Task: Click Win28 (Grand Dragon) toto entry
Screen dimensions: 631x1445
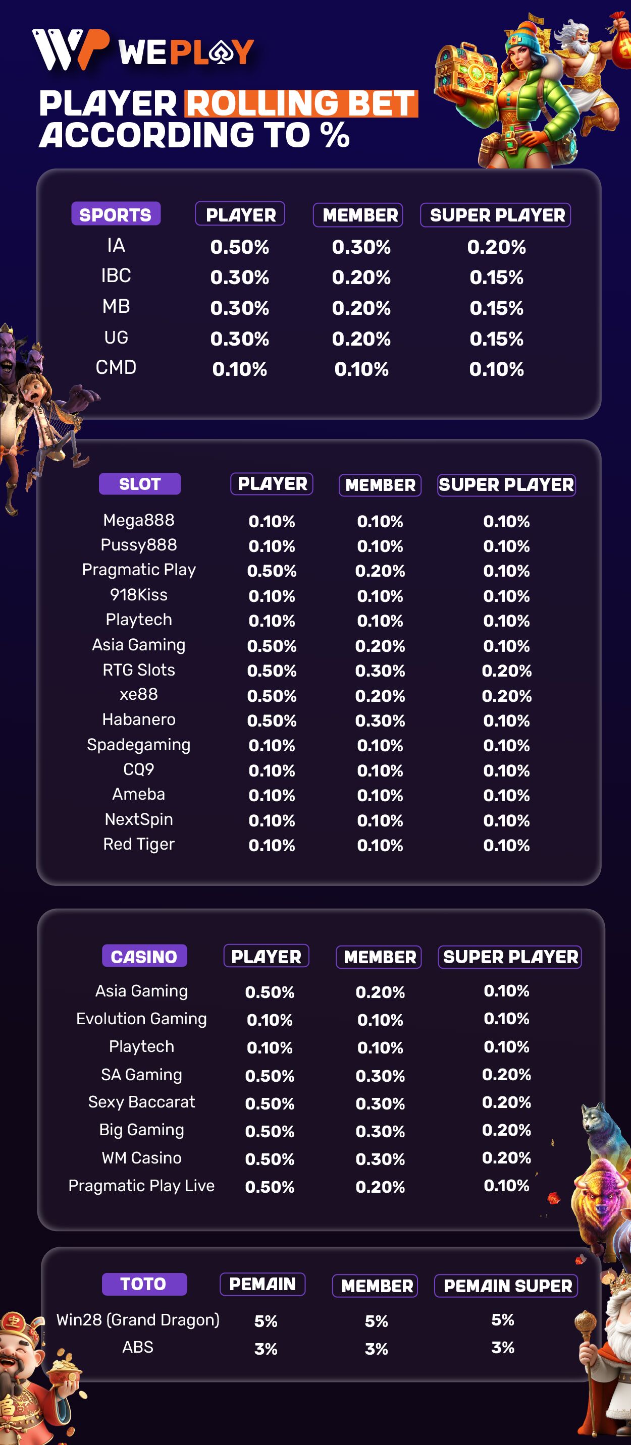Action: pyautogui.click(x=137, y=1319)
